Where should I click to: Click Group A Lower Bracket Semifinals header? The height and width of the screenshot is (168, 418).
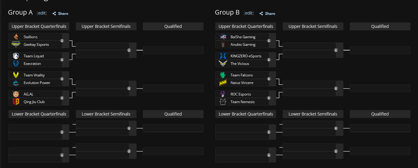pyautogui.click(x=106, y=114)
